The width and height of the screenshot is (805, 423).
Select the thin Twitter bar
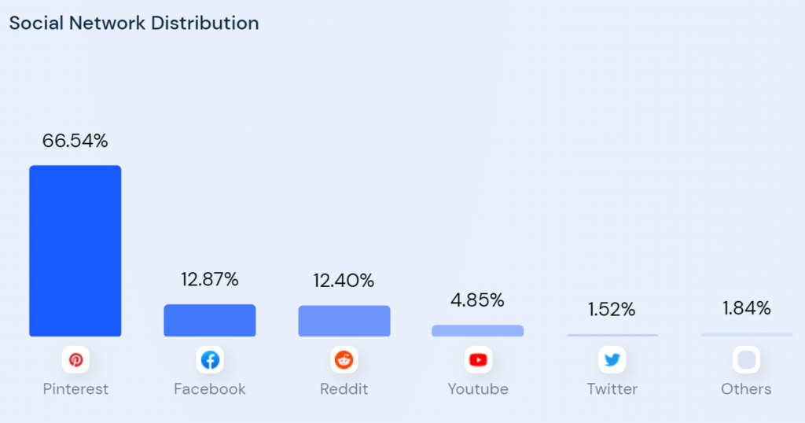(612, 335)
